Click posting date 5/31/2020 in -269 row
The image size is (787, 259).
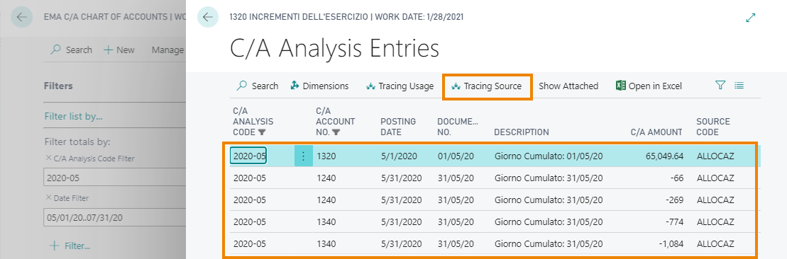click(x=401, y=200)
